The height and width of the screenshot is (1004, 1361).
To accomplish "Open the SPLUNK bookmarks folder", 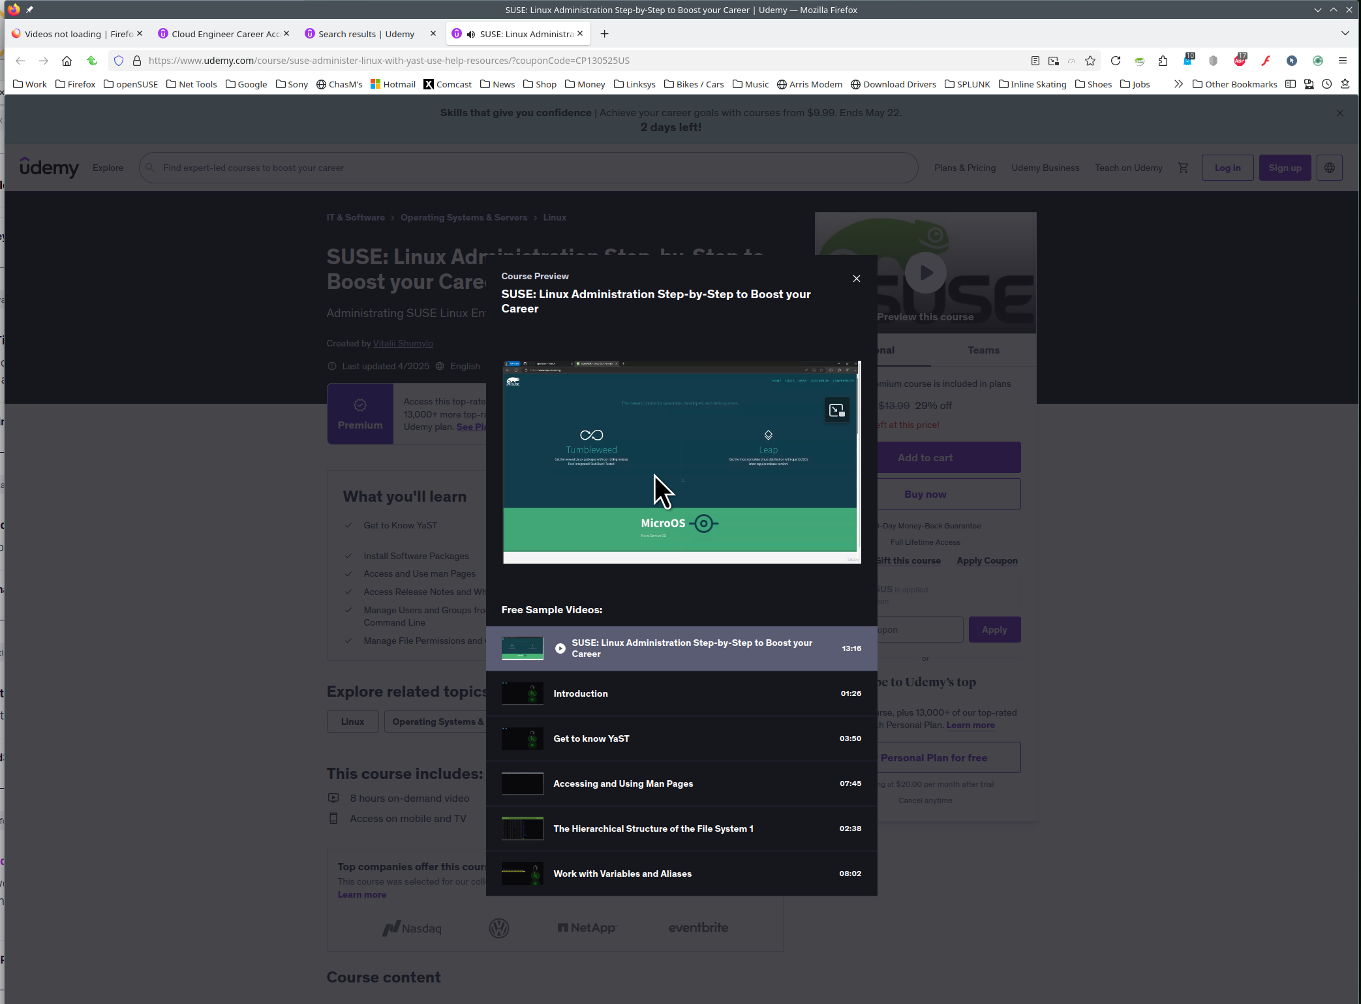I will coord(967,84).
